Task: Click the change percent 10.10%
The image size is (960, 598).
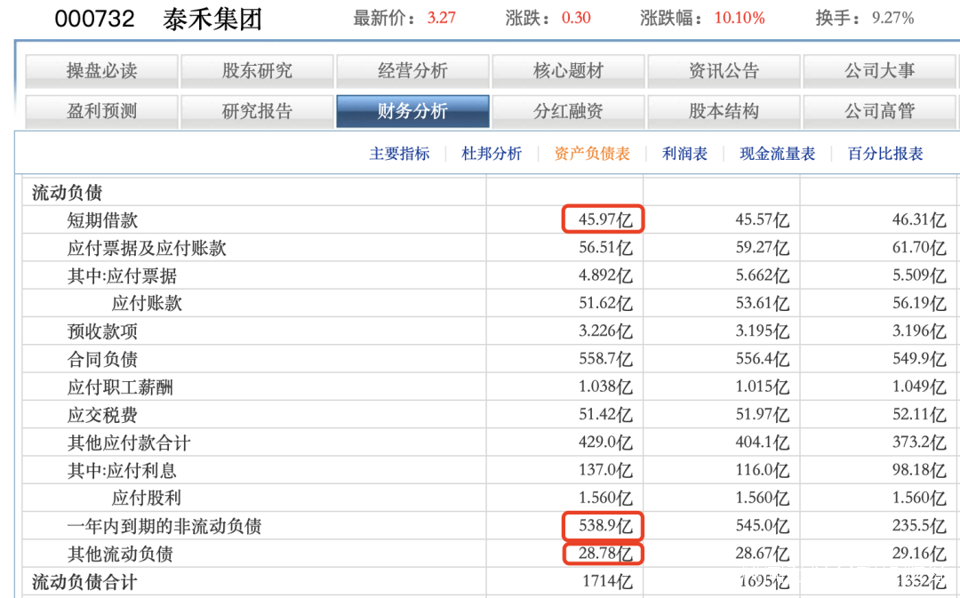Action: 740,18
